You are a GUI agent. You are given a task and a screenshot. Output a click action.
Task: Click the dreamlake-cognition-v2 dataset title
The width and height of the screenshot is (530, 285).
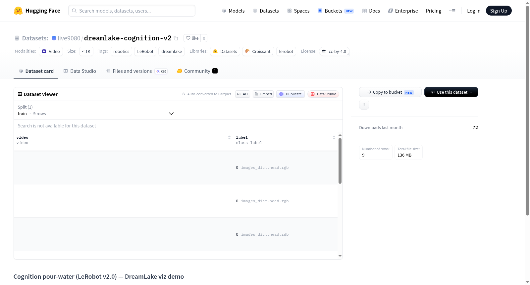pos(128,38)
